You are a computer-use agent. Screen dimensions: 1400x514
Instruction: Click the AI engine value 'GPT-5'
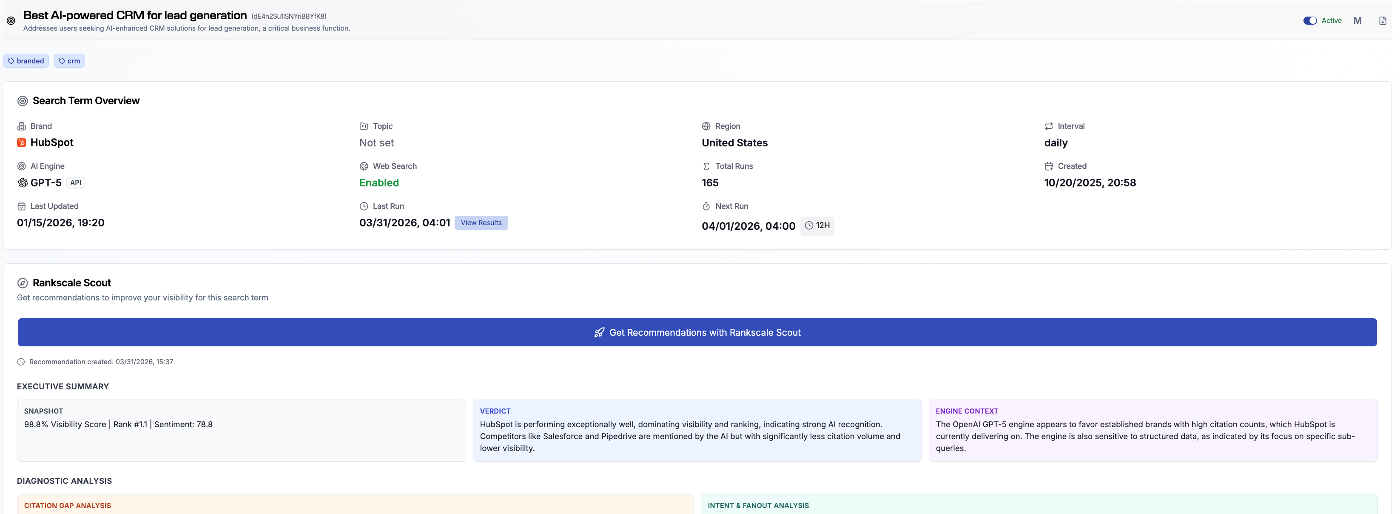(46, 183)
